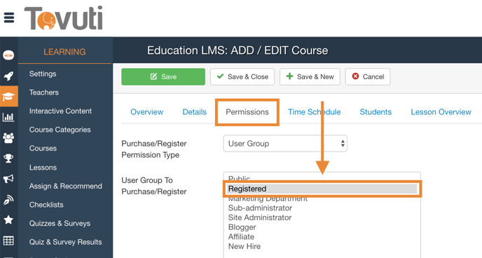The image size is (482, 258).
Task: Open the hamburger menu icon
Action: [x=9, y=18]
